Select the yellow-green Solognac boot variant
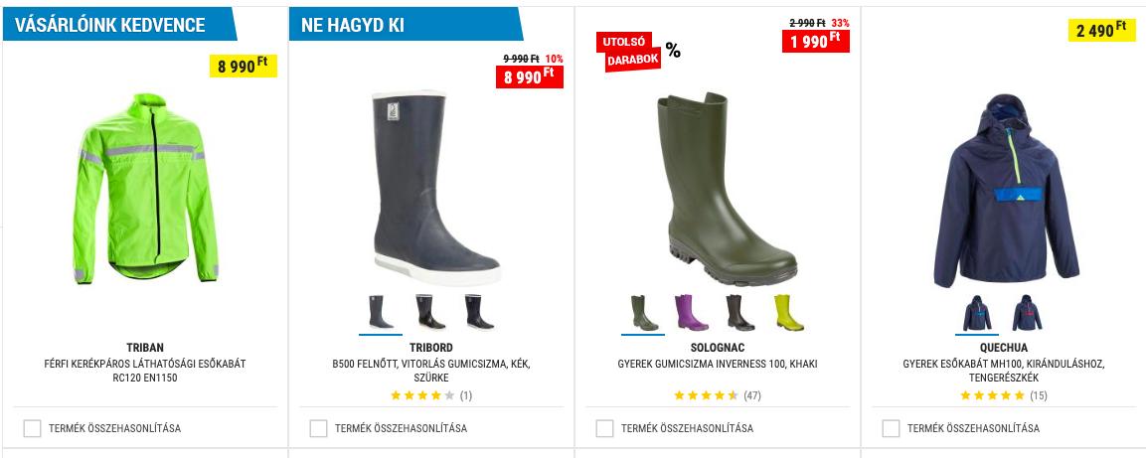1146x458 pixels. 789,313
